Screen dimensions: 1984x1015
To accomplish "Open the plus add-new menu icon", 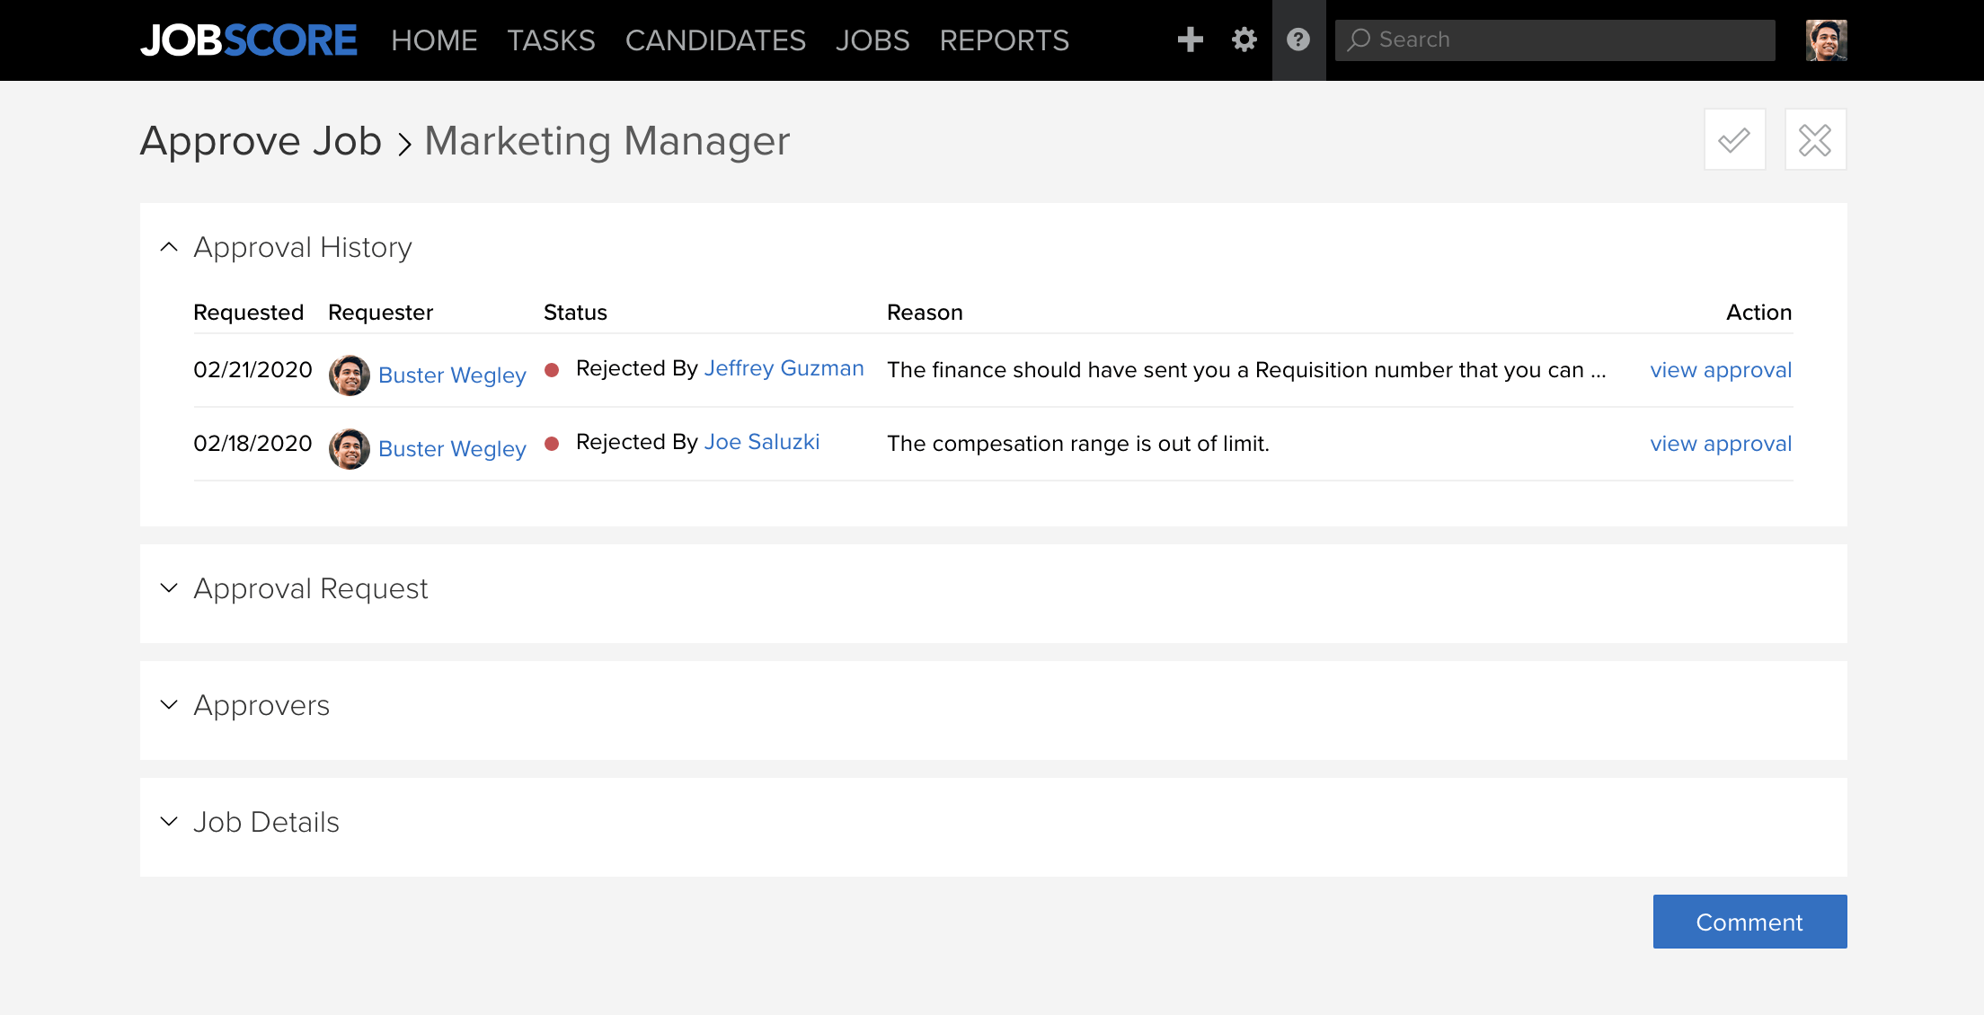I will click(x=1191, y=40).
